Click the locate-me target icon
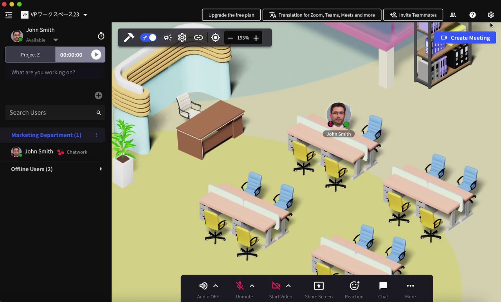The width and height of the screenshot is (501, 302). [215, 38]
